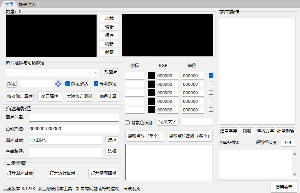Switch to the 主页 tab
The height and width of the screenshot is (193, 300).
pos(9,4)
